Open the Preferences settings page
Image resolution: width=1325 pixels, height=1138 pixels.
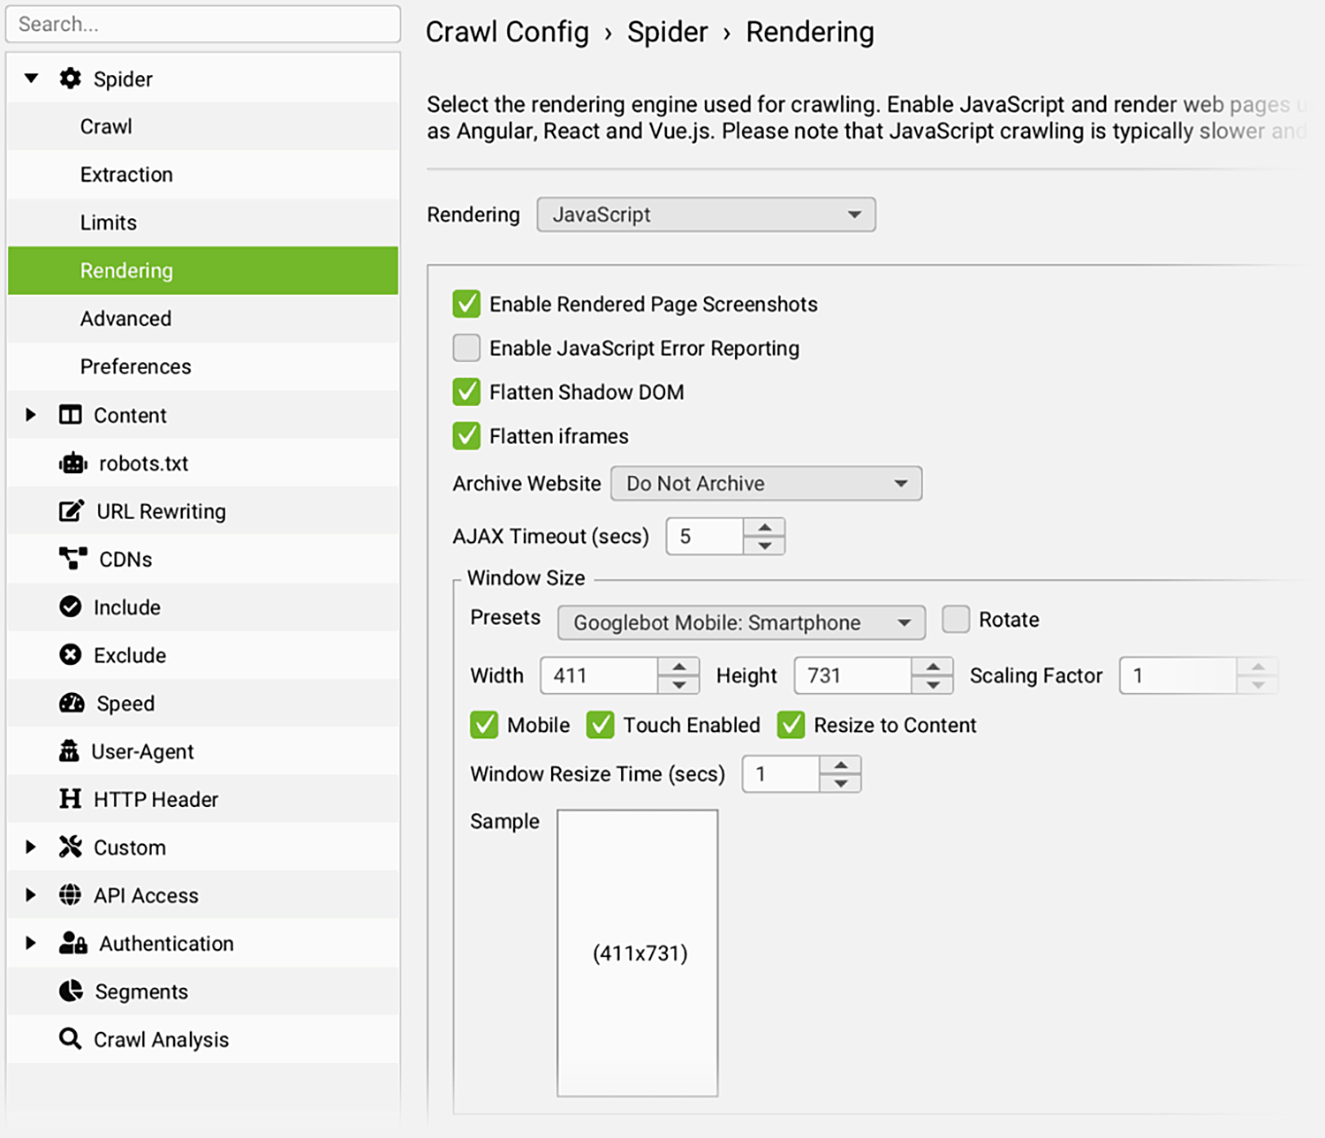(x=203, y=366)
